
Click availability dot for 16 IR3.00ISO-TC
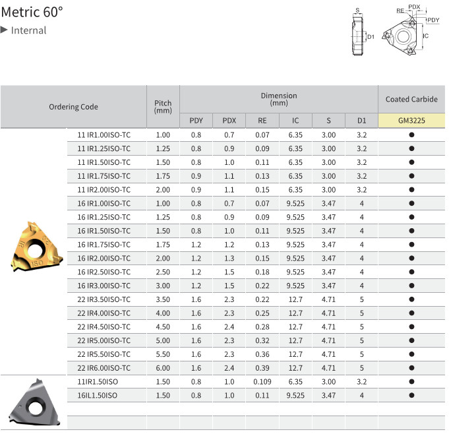click(x=412, y=286)
